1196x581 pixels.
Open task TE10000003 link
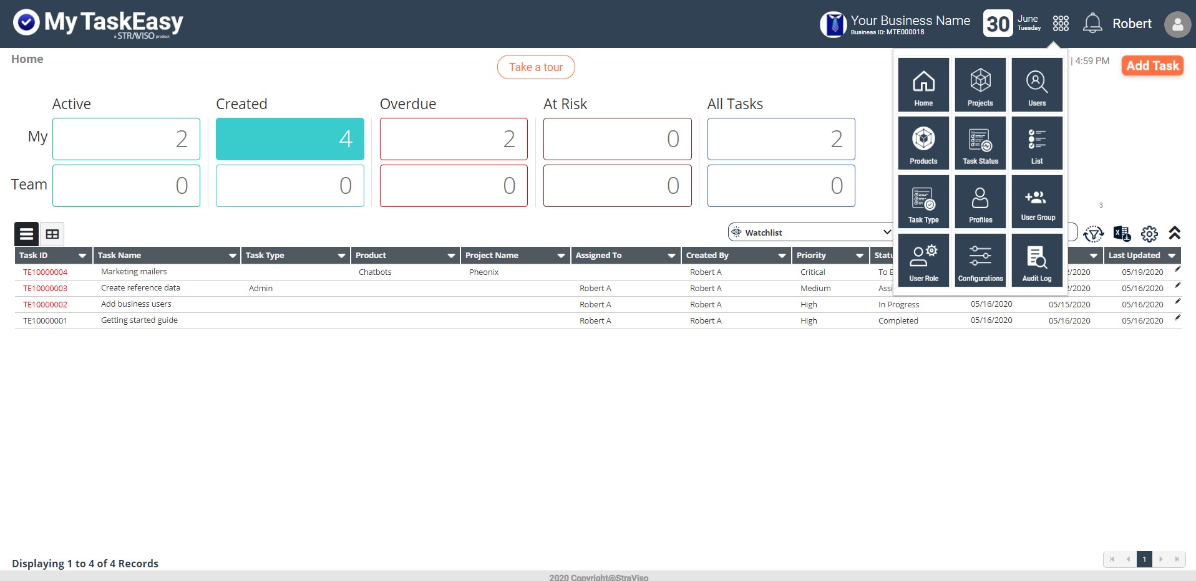coord(45,289)
